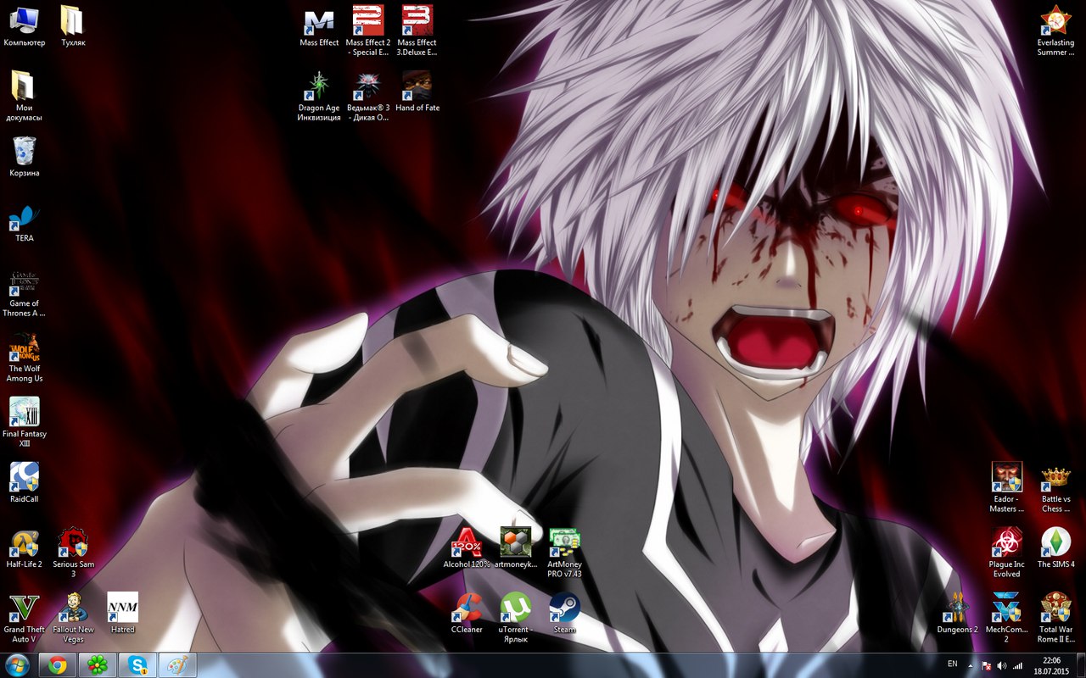Screen dimensions: 1086x678
Task: Open the Alcohol 120% shortcut
Action: click(467, 547)
